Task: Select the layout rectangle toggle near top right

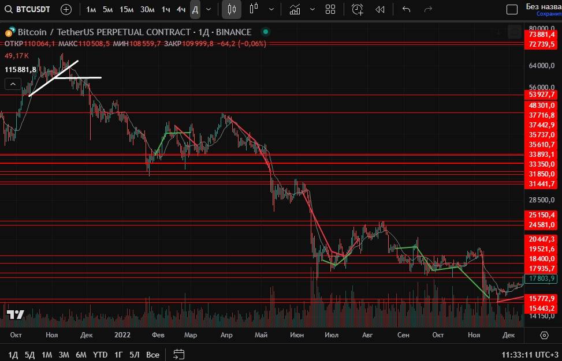Action: pyautogui.click(x=512, y=9)
